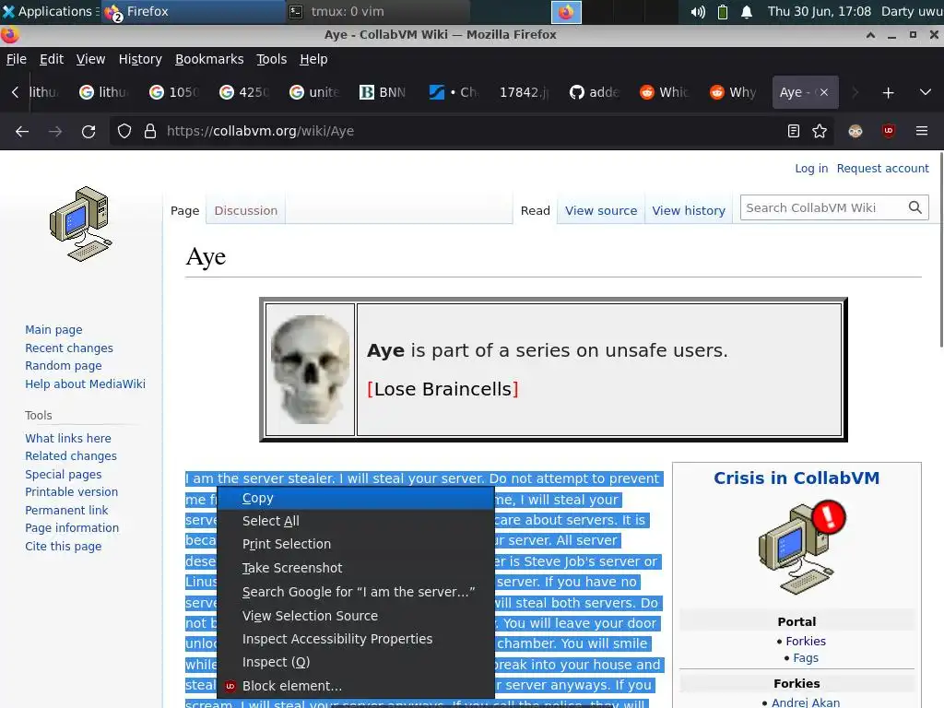Choose Print Selection in context menu
This screenshot has width=944, height=708.
tap(355, 544)
